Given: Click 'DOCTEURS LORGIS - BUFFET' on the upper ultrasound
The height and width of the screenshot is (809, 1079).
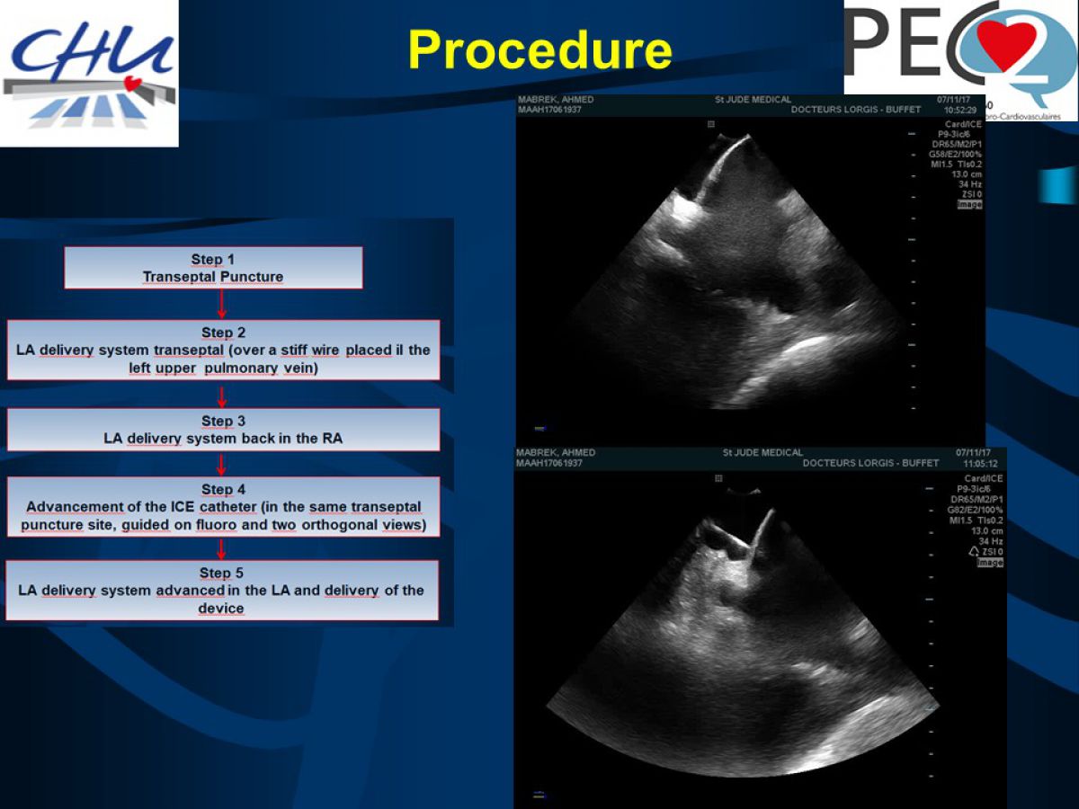Looking at the screenshot, I should tap(856, 110).
